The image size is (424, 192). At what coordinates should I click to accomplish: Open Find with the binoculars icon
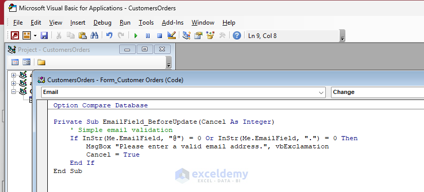point(94,35)
